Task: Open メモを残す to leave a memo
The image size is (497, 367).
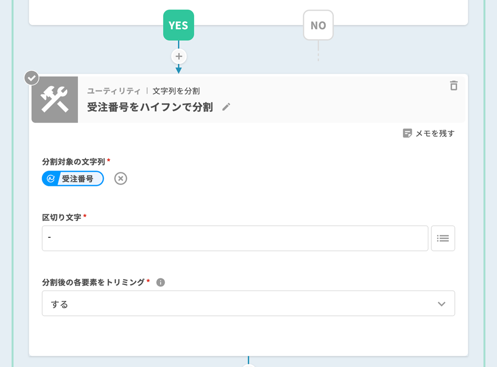Action: coord(428,133)
